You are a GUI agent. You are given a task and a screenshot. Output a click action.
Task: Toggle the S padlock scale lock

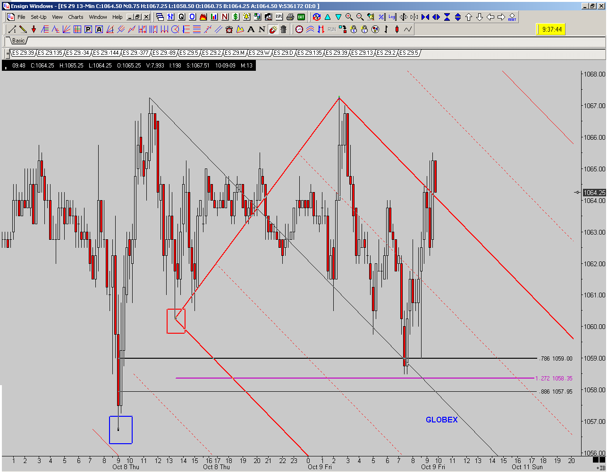pos(354,29)
